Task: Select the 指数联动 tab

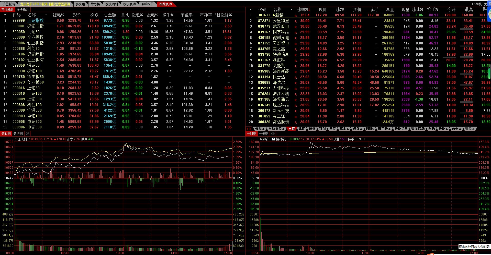Action: (x=166, y=4)
